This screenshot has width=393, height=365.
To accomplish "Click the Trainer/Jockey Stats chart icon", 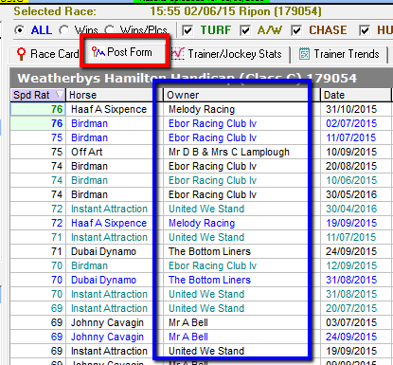I will [x=178, y=54].
